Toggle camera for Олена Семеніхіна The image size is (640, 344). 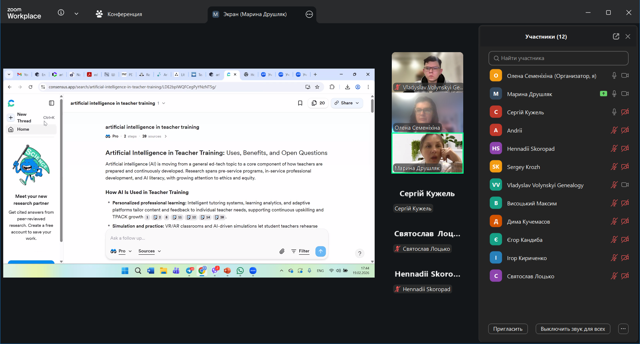click(x=625, y=76)
